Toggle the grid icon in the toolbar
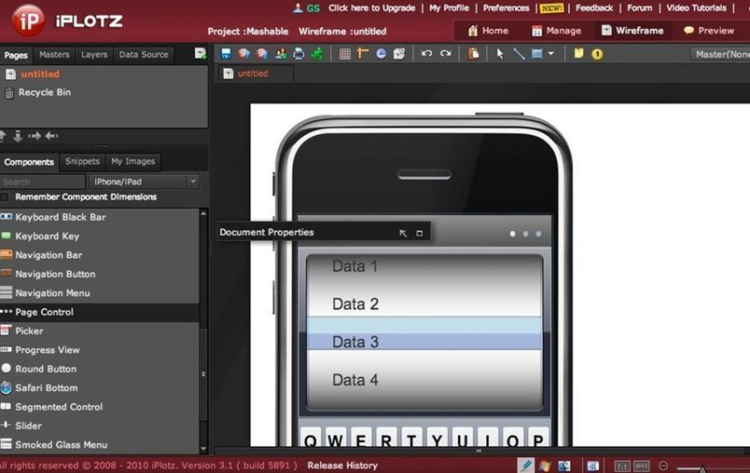Viewport: 750px width, 473px height. coord(345,54)
